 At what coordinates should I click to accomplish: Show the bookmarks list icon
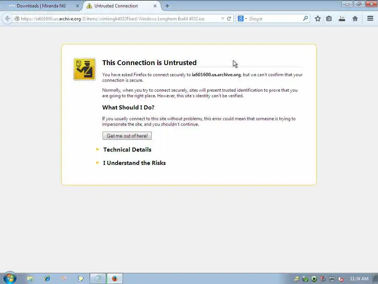[x=329, y=18]
